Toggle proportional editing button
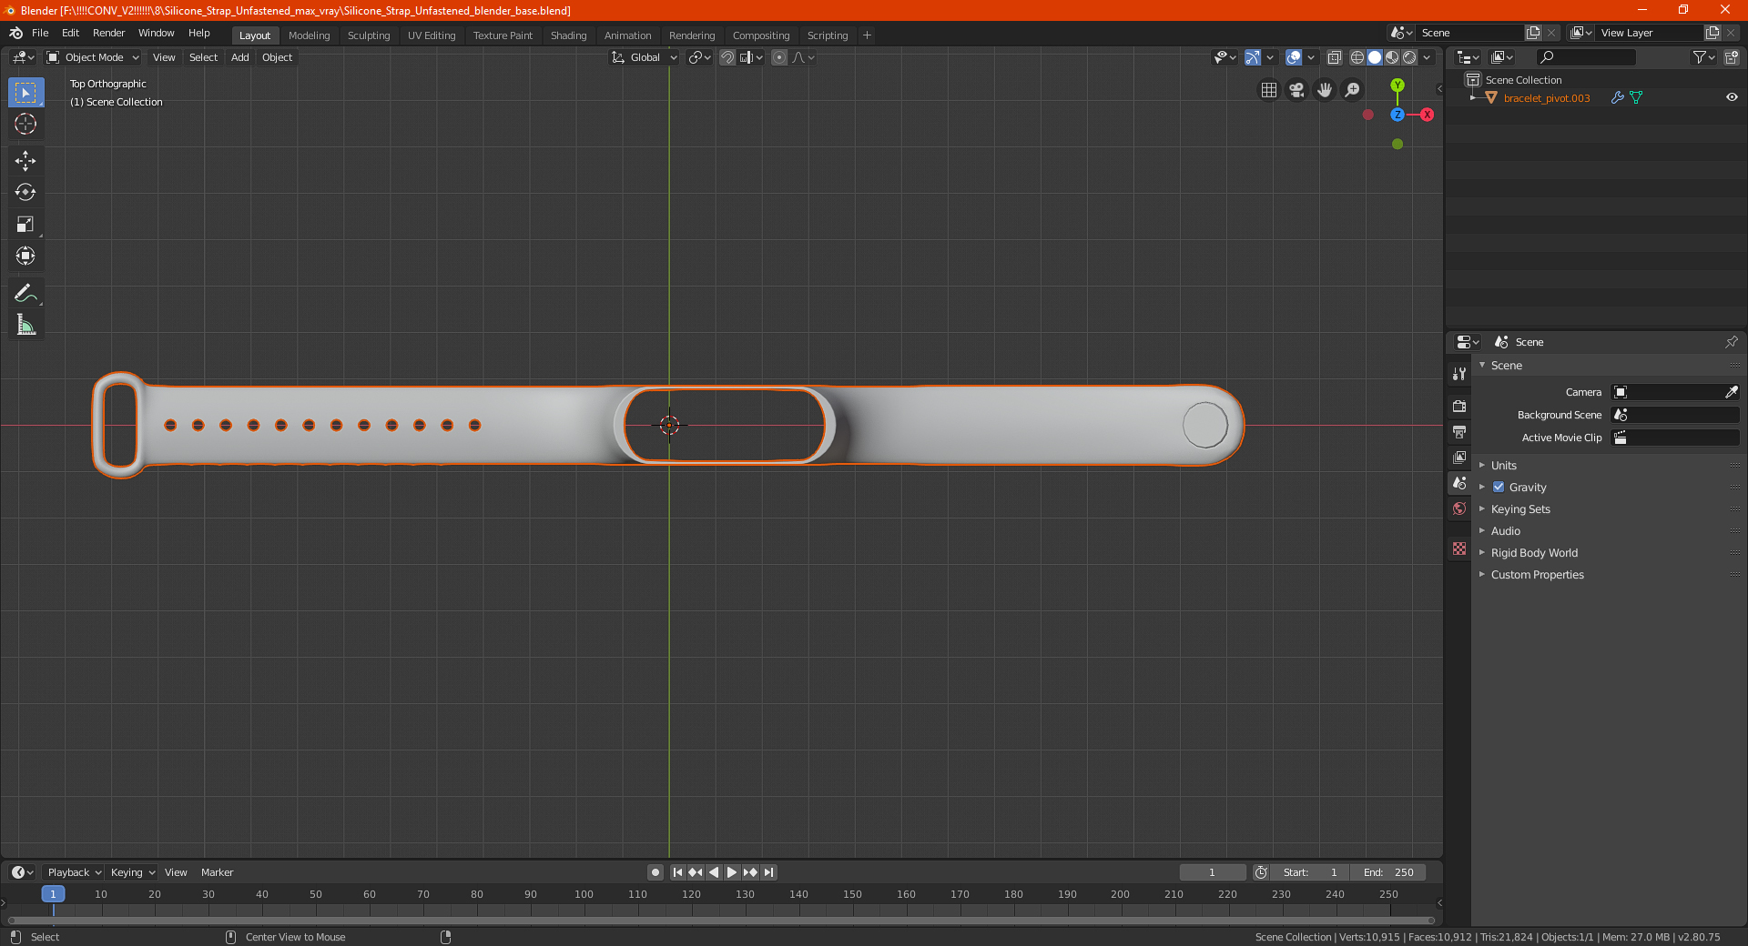The width and height of the screenshot is (1748, 946). point(779,57)
